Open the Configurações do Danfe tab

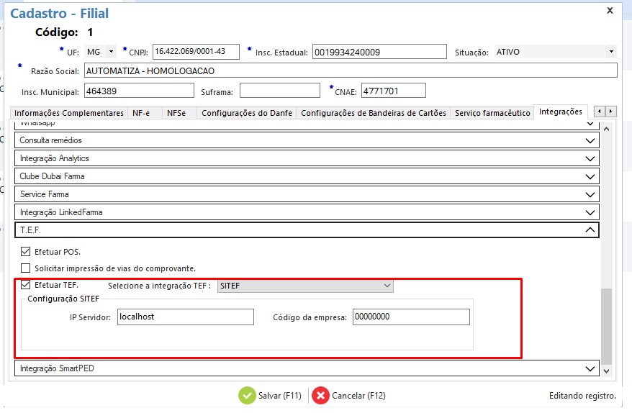[x=246, y=113]
